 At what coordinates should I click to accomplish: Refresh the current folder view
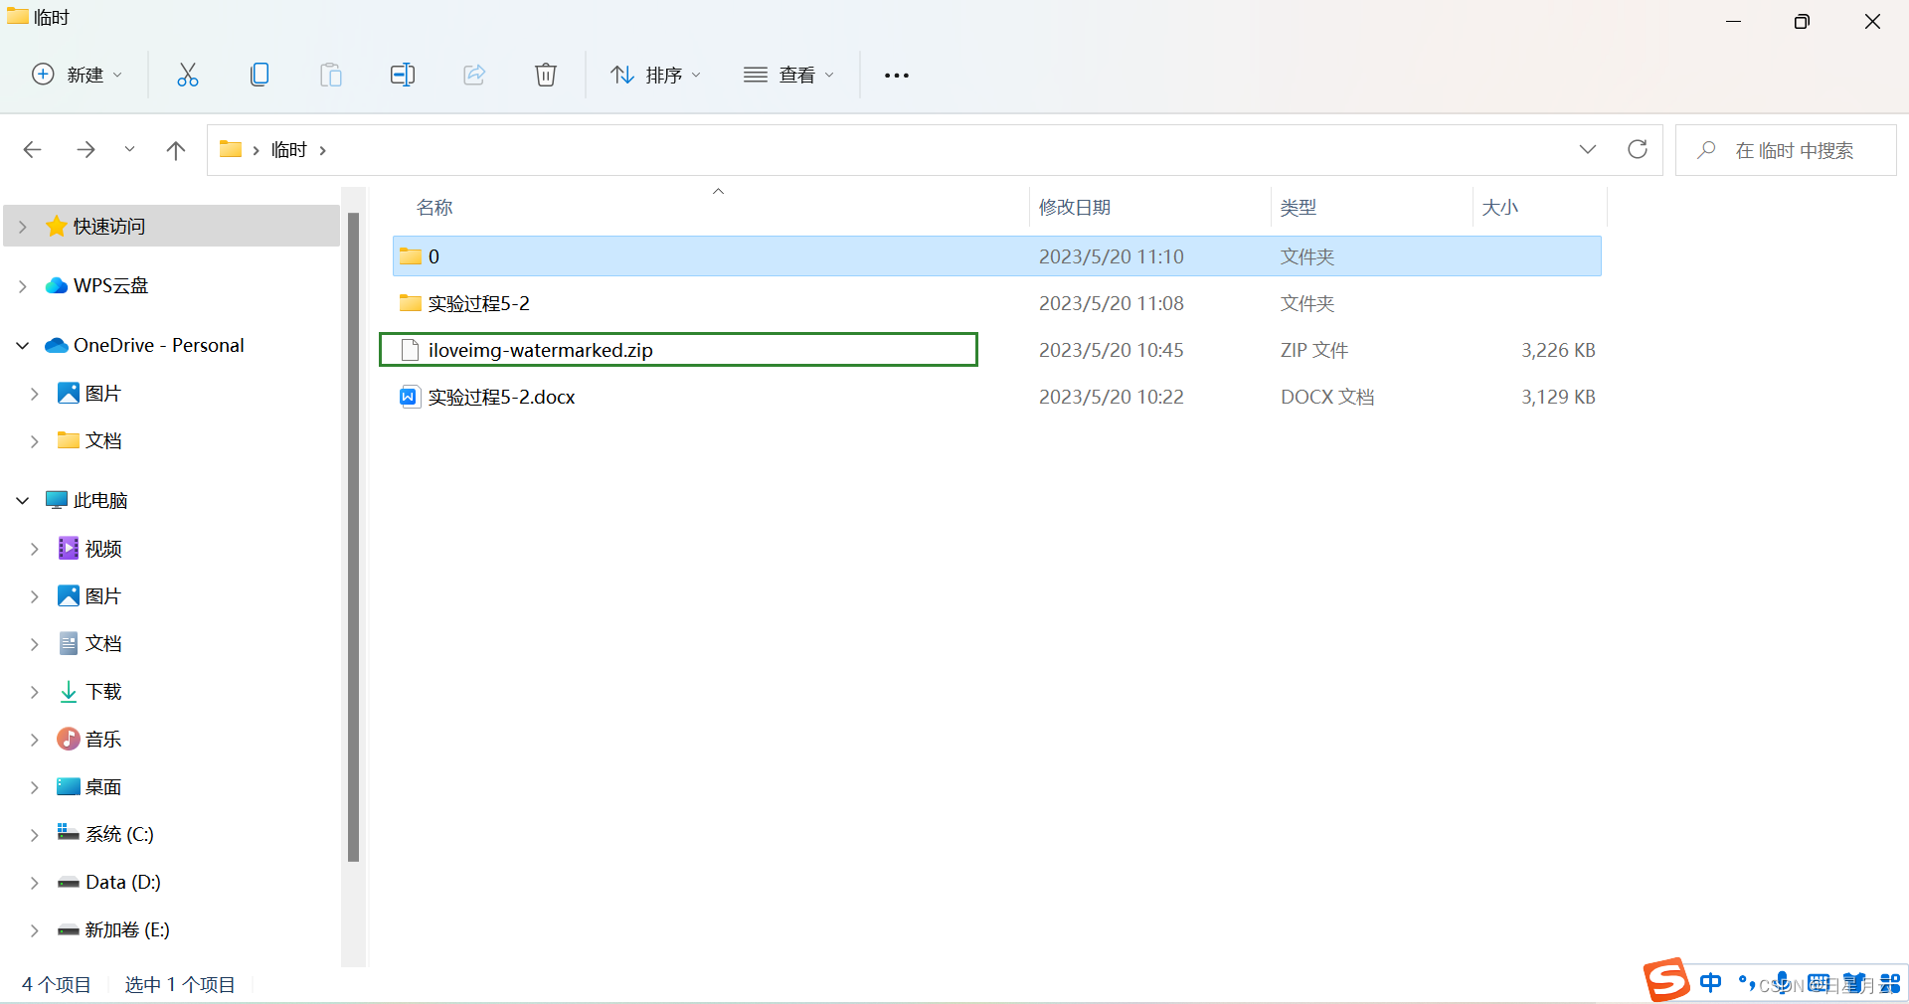click(1638, 149)
